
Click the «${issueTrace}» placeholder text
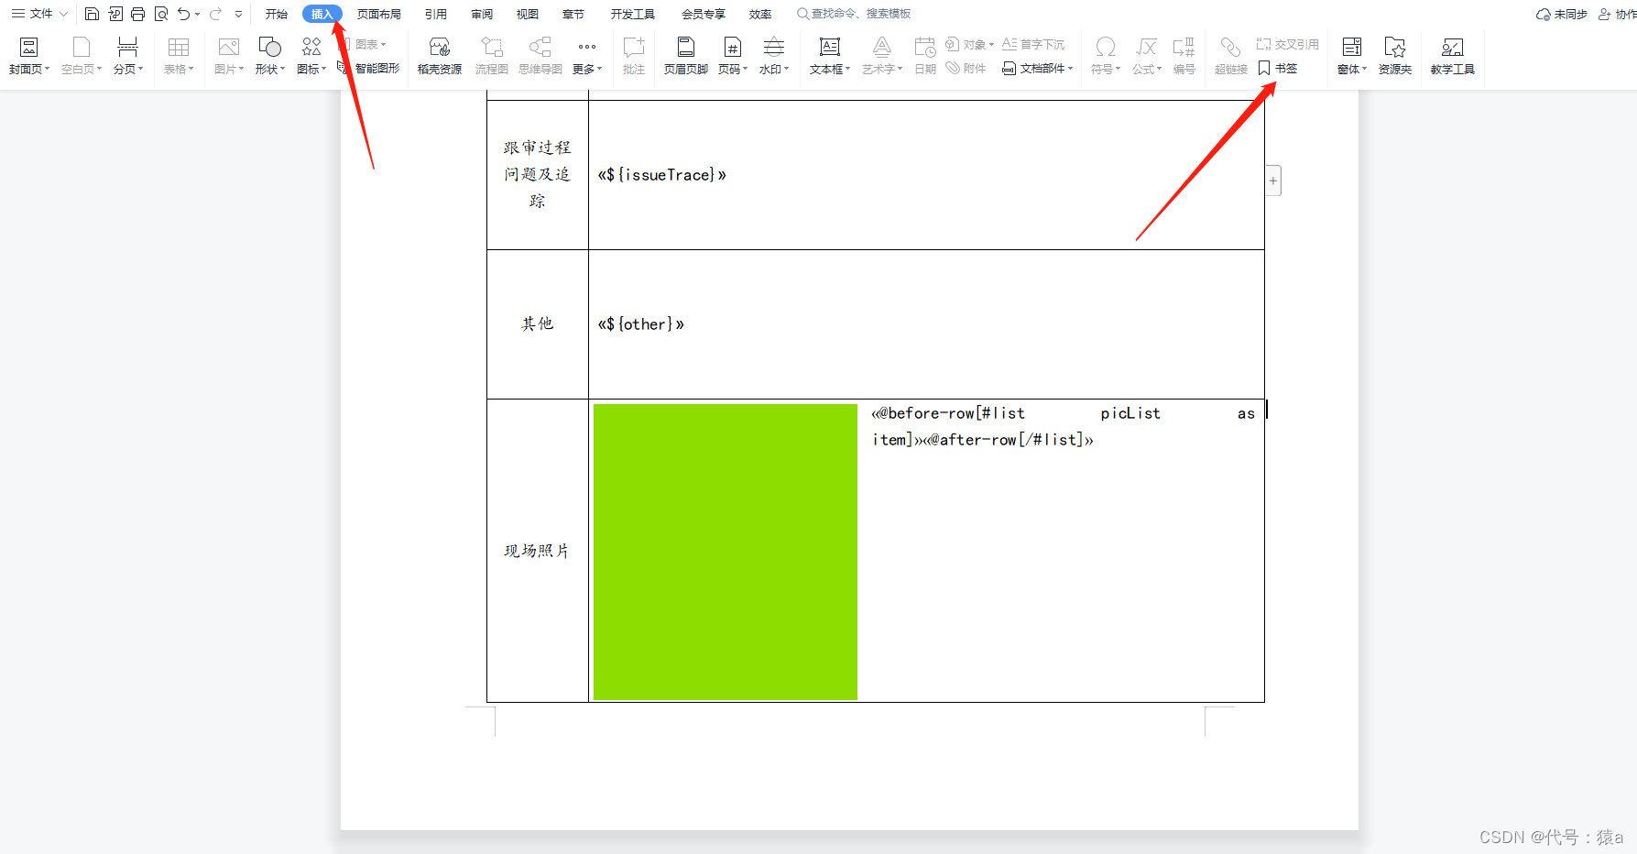coord(661,175)
